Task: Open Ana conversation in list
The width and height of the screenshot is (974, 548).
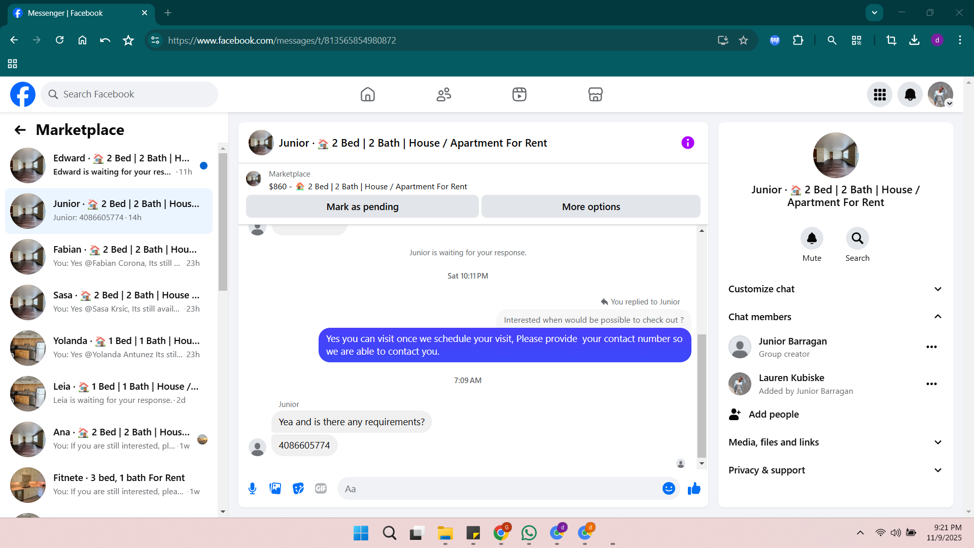Action: (x=109, y=439)
